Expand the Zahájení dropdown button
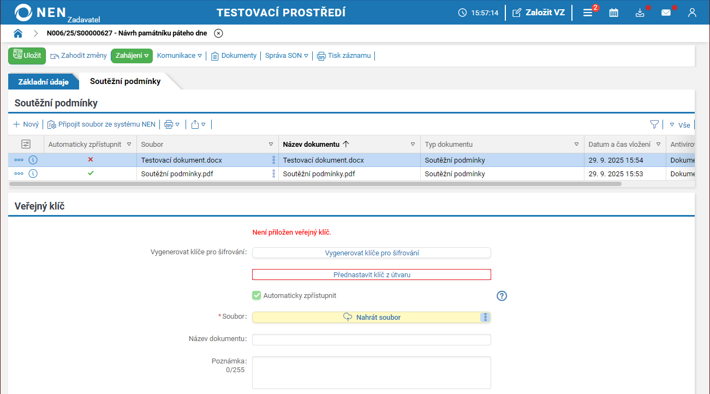 click(132, 56)
